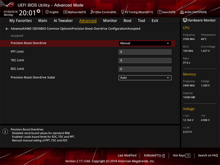Open the Precision Boost Overdrive Scalar Auto dropdown
Image resolution: width=220 pixels, height=165 pixels.
145,78
